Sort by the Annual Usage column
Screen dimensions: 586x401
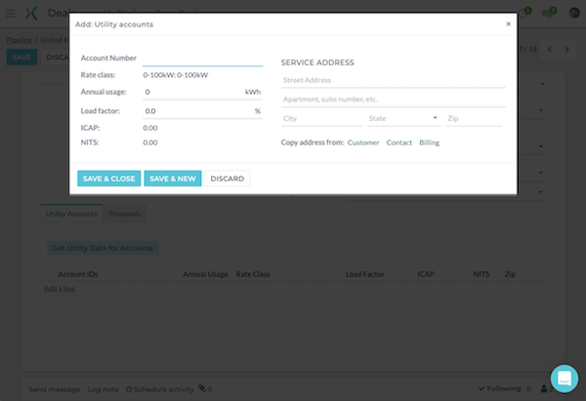click(x=205, y=274)
